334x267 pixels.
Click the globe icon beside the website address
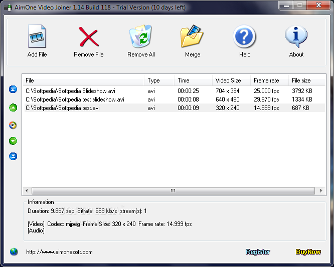point(14,251)
